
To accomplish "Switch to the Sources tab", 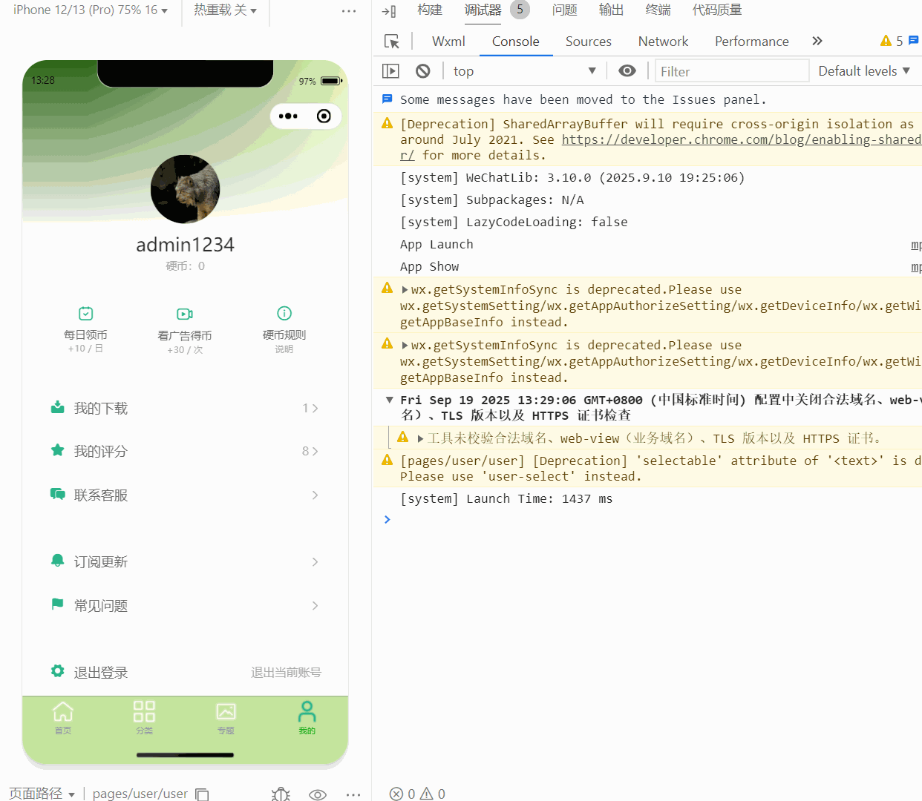I will (589, 42).
